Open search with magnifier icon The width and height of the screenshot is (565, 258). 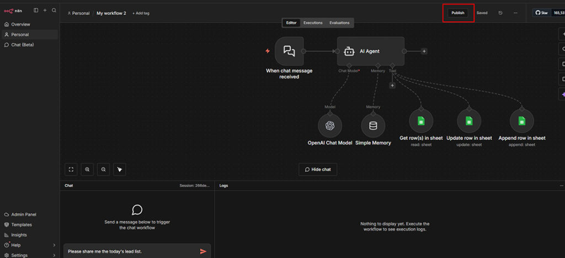click(54, 10)
